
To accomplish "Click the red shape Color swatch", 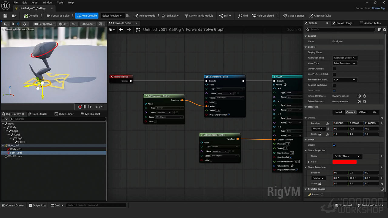I will click(344, 162).
